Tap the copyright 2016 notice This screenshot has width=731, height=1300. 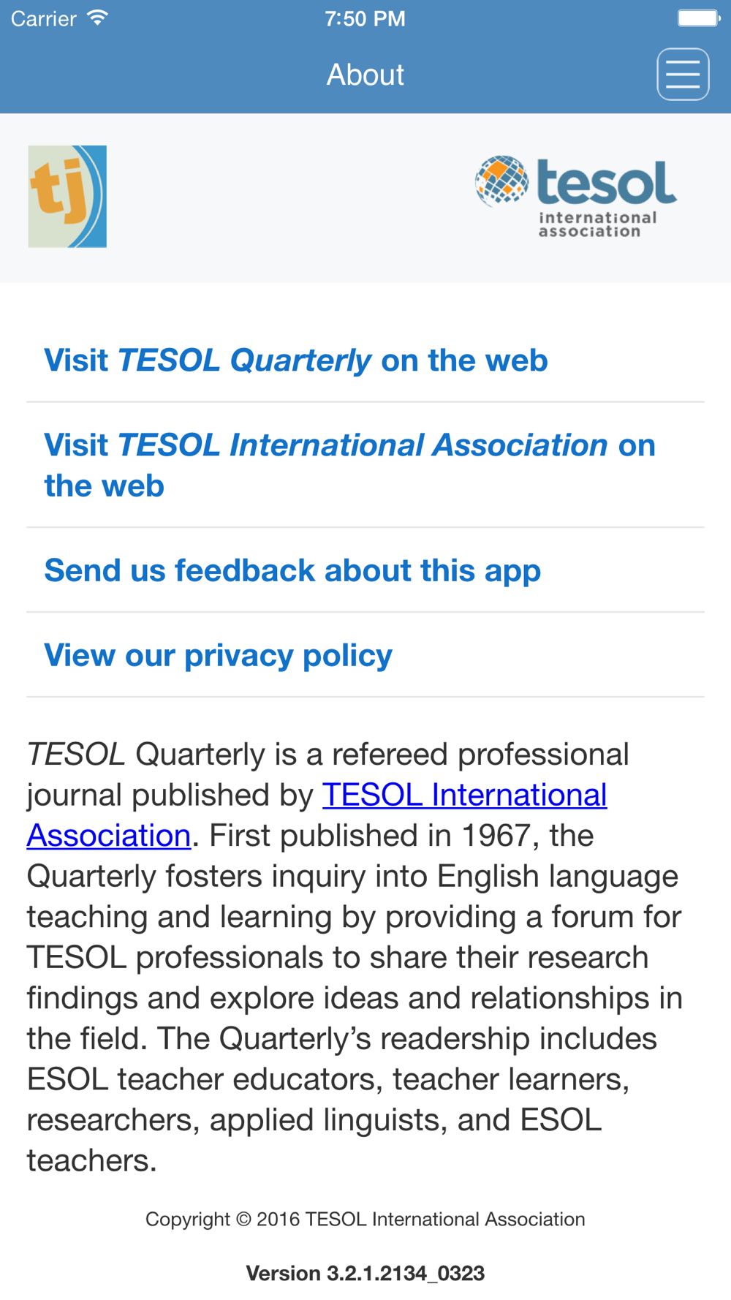coord(365,1219)
